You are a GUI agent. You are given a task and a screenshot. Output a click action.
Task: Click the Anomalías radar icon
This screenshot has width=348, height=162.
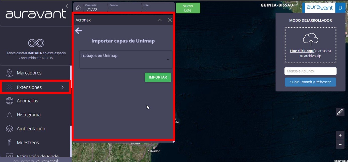10,101
